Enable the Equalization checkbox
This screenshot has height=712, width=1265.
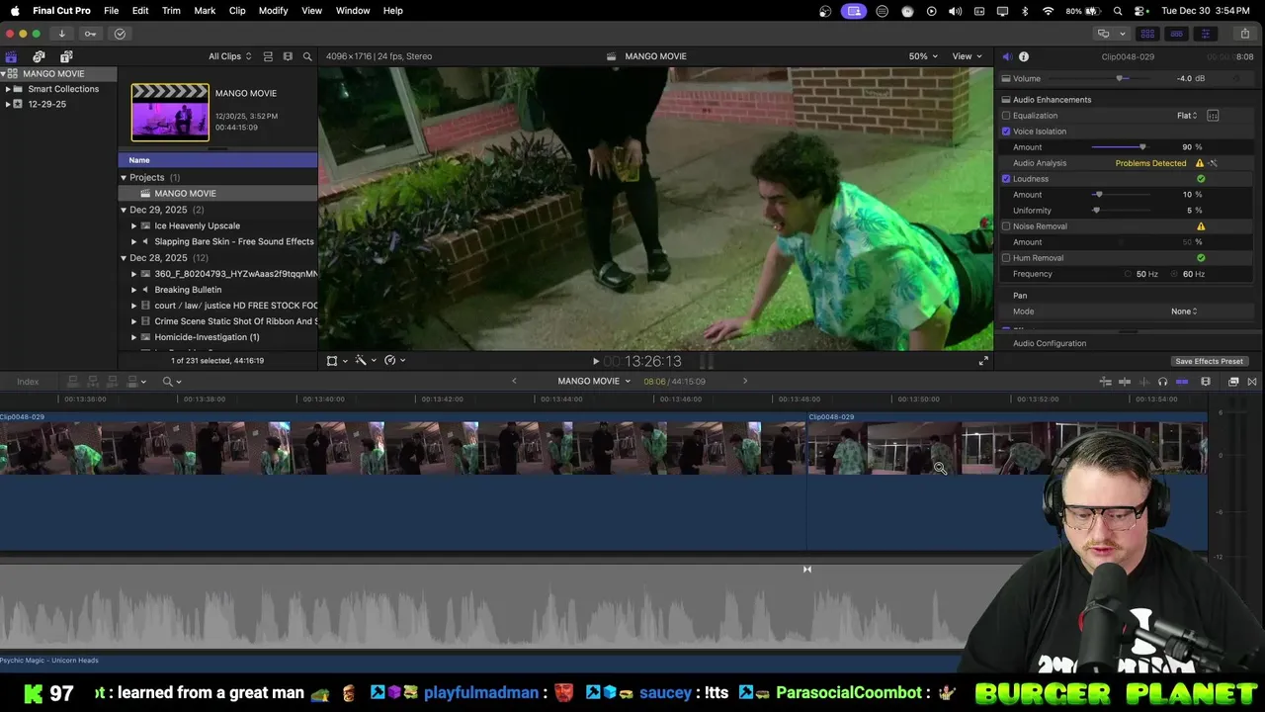point(1006,116)
